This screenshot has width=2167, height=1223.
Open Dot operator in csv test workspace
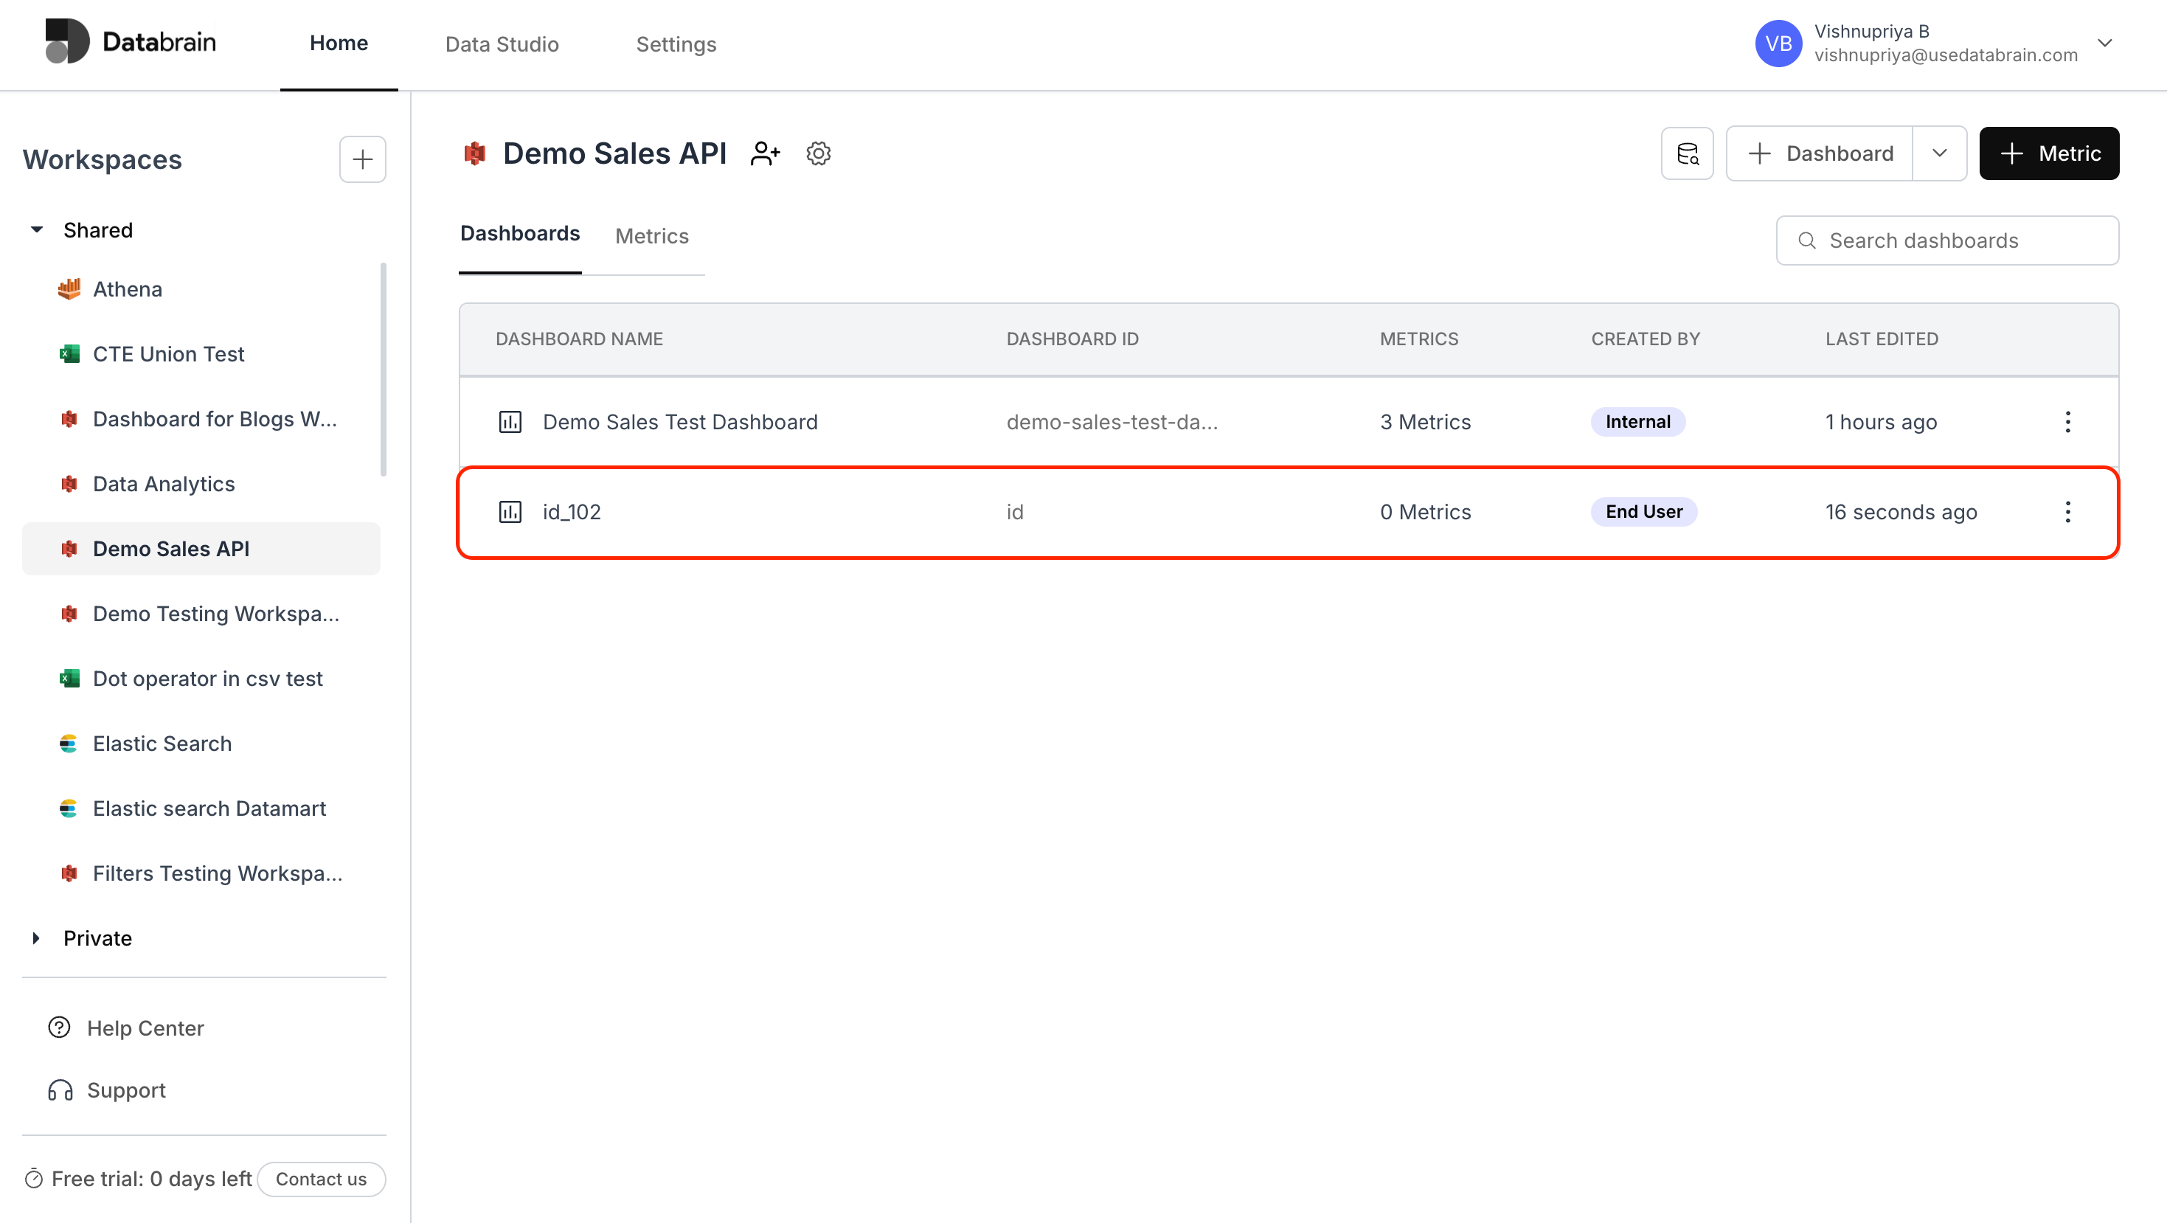(x=208, y=679)
